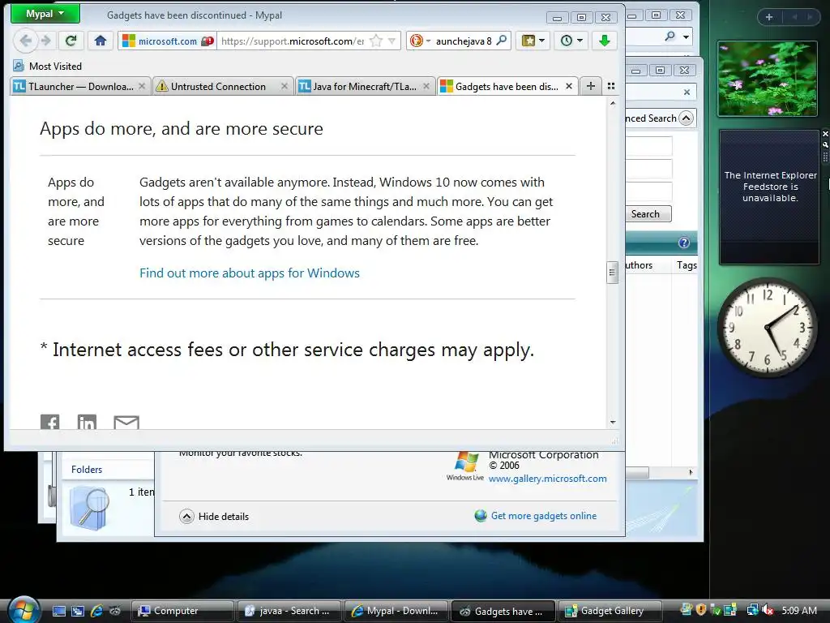This screenshot has height=623, width=830.
Task: Go back with the browser Back arrow
Action: tap(25, 41)
